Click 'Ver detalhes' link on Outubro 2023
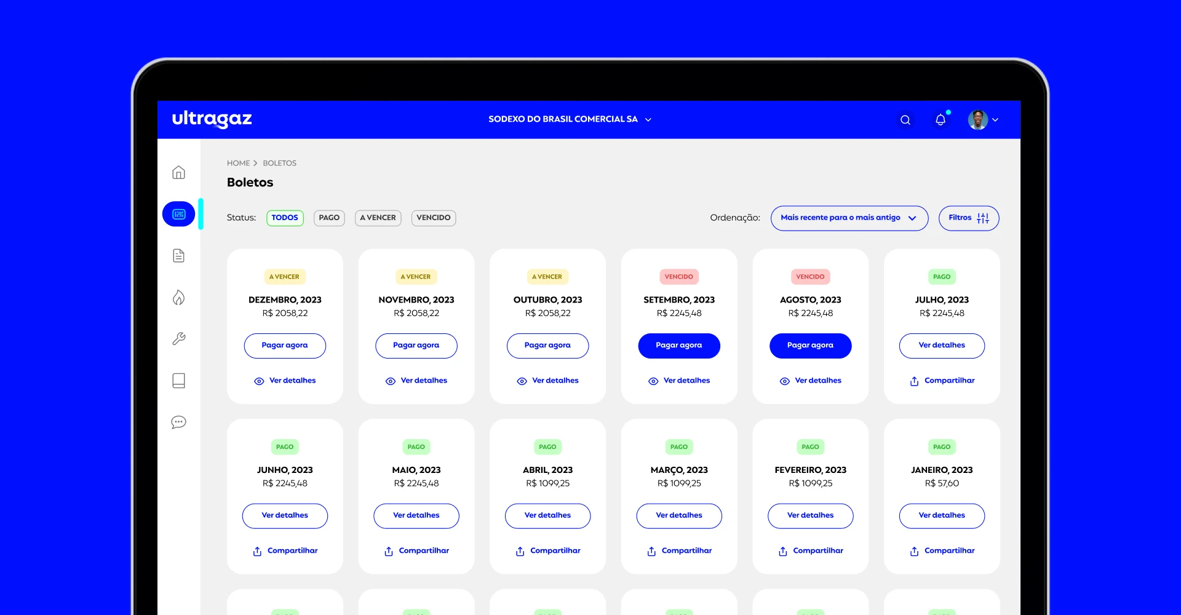This screenshot has height=615, width=1181. pos(555,381)
